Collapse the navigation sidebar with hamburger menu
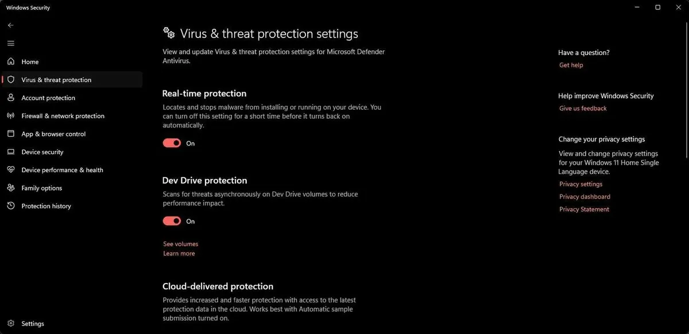The height and width of the screenshot is (334, 689). (10, 43)
